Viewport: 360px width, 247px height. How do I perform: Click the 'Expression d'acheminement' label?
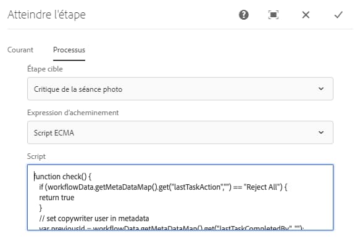click(73, 113)
